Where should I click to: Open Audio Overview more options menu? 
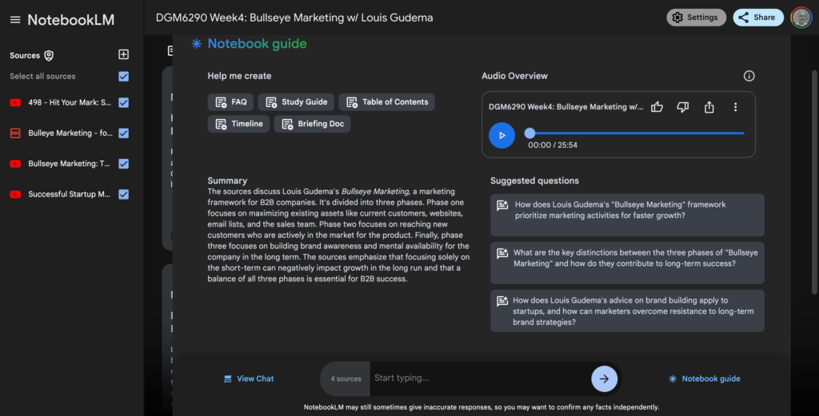coord(736,107)
